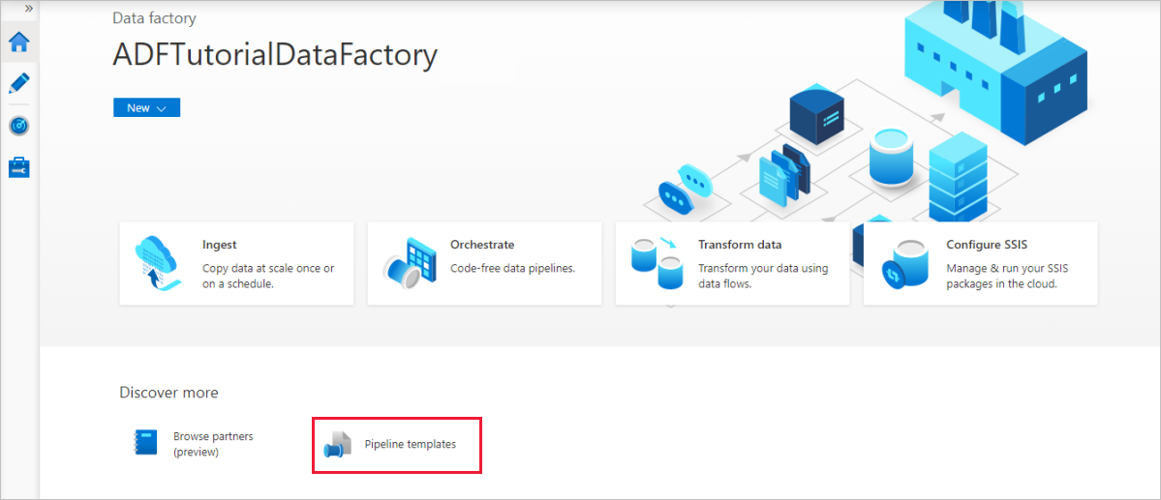Click 'Transform your data using' description
The height and width of the screenshot is (500, 1161).
click(x=763, y=269)
